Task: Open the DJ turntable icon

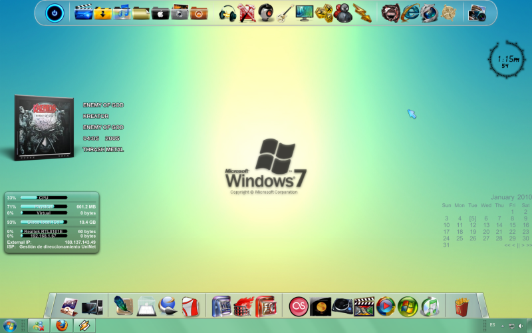Action: [342, 306]
